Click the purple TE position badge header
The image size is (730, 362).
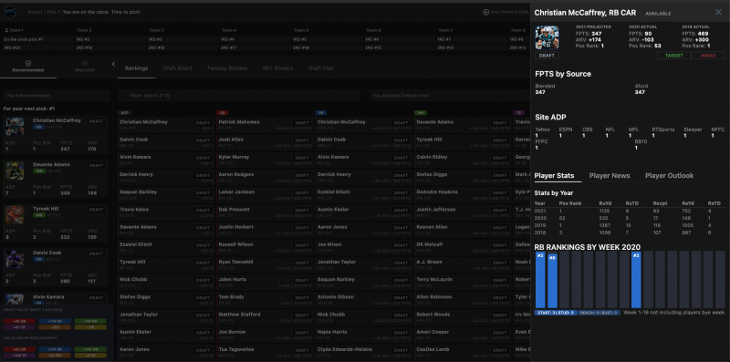(x=518, y=112)
